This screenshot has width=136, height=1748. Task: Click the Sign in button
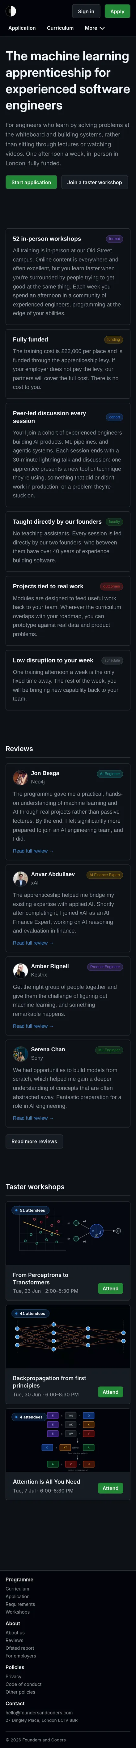[x=86, y=12]
